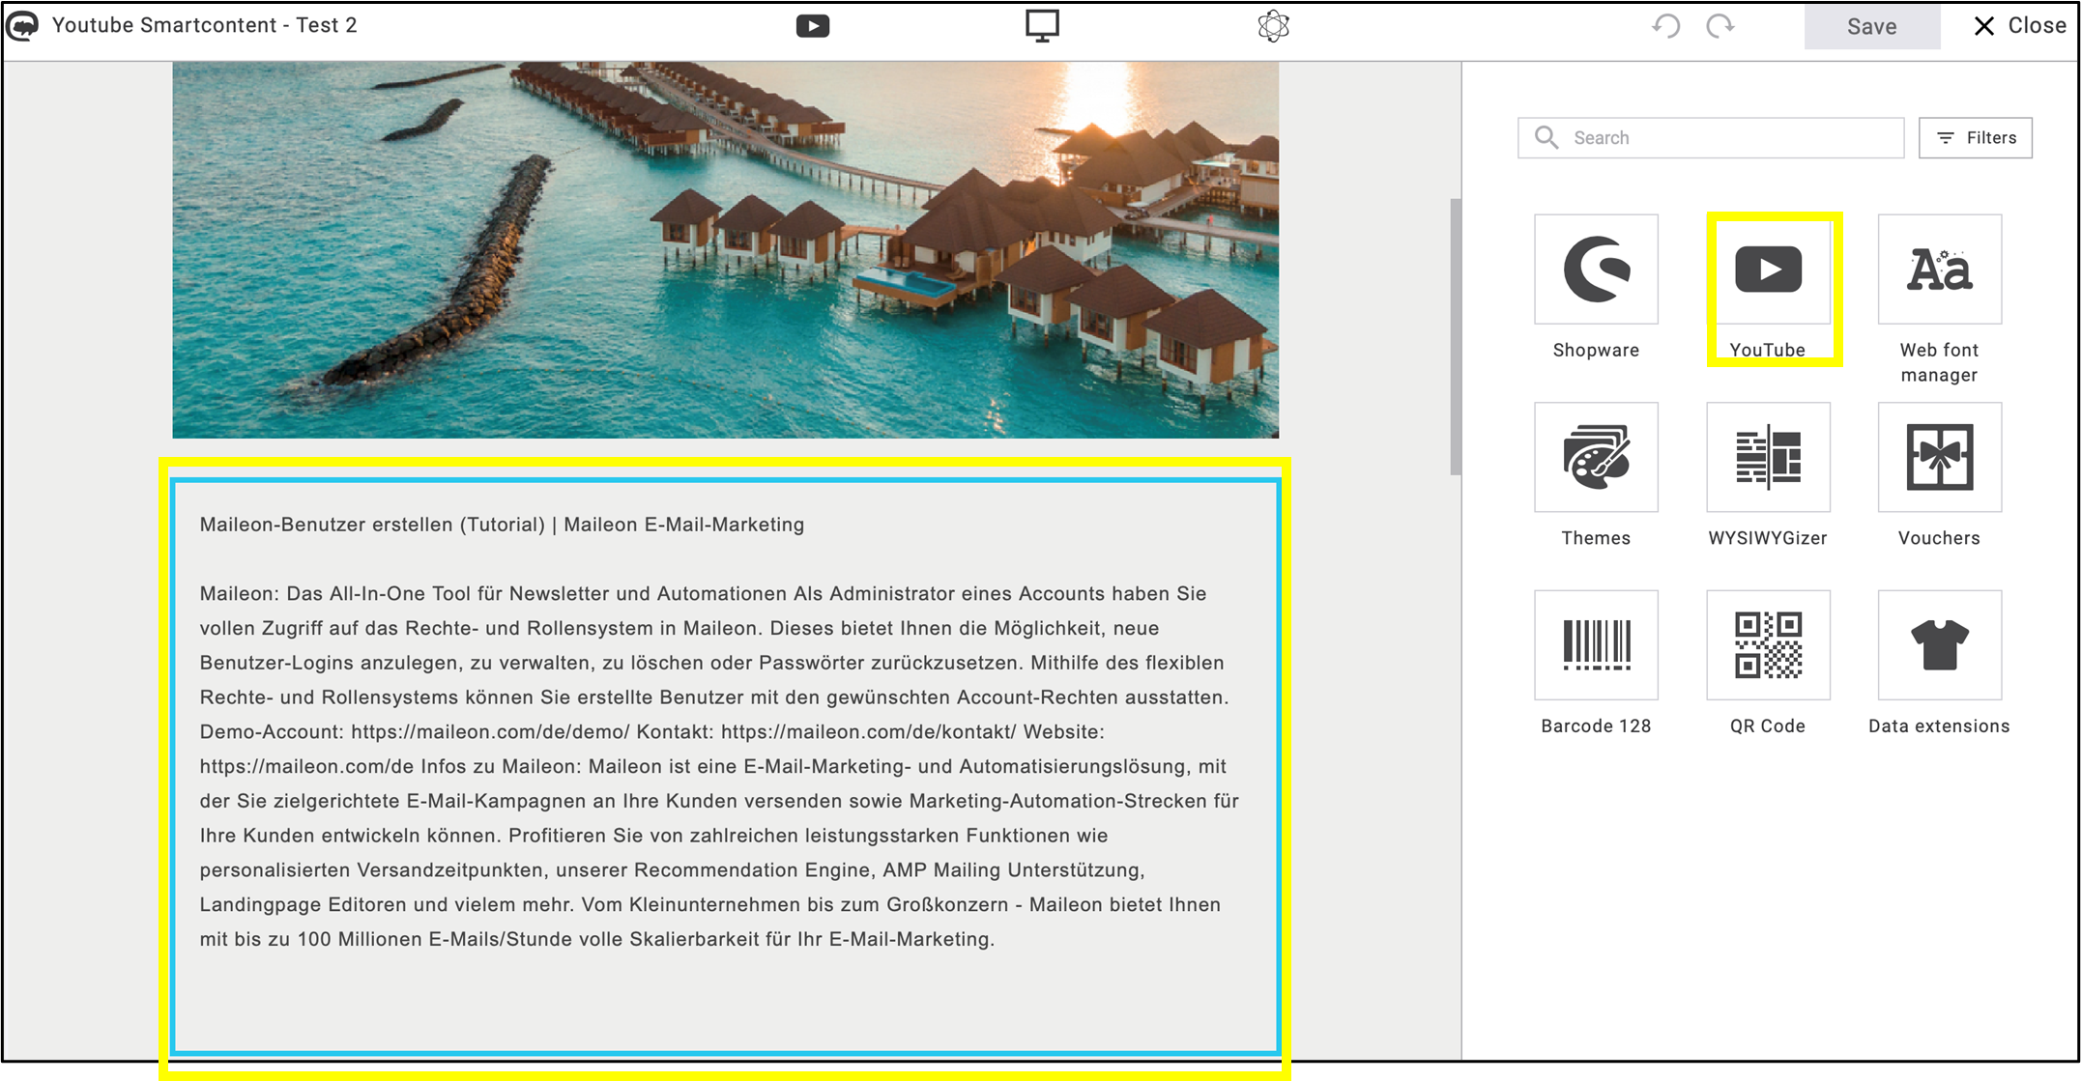
Task: Close the editor
Action: pos(2019,26)
